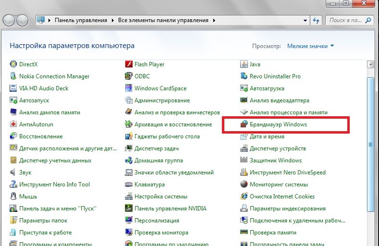Screen dimensions: 379x246
Task: Click the Дата и время calendar icon
Action: click(244, 136)
